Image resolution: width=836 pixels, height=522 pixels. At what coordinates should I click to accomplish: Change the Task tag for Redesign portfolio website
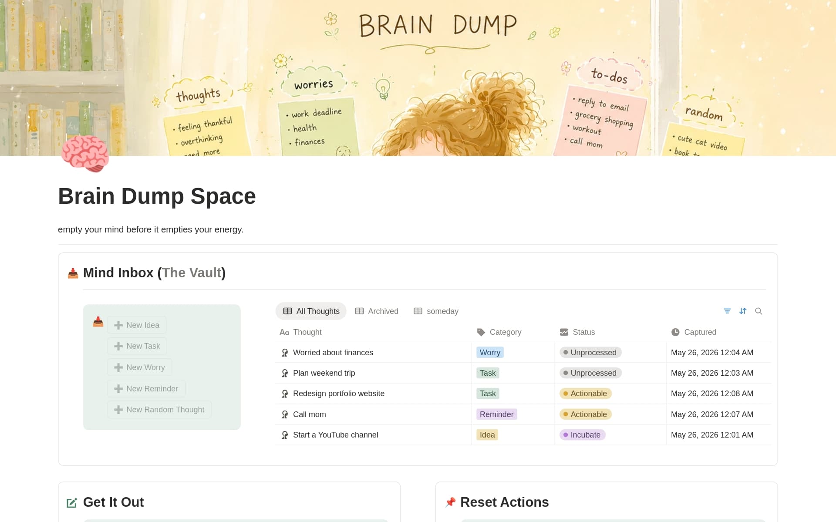tap(488, 394)
